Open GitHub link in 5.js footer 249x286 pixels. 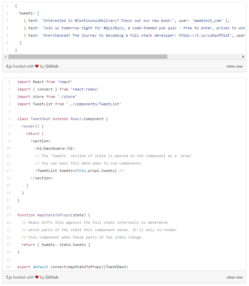pos(52,277)
